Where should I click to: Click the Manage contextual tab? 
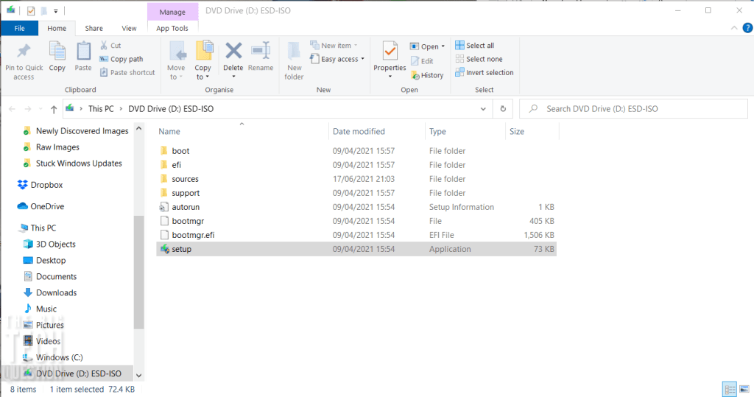(172, 12)
